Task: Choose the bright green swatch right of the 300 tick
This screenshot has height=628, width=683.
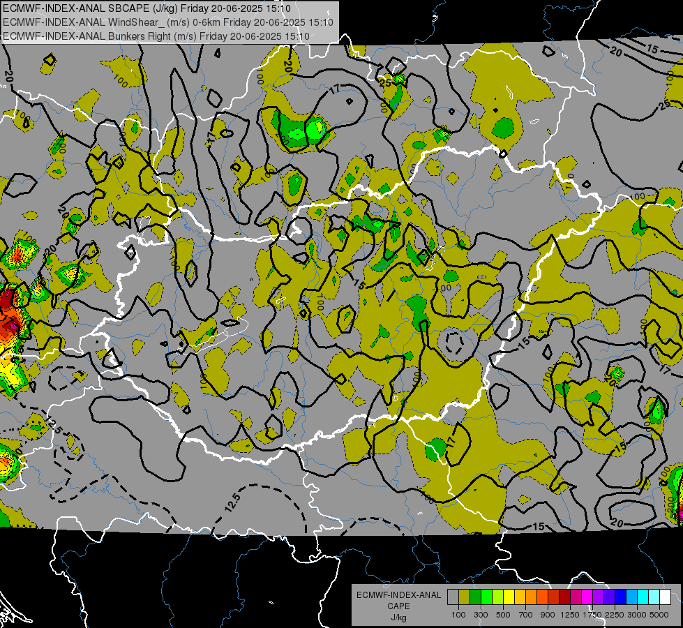Action: tap(486, 597)
